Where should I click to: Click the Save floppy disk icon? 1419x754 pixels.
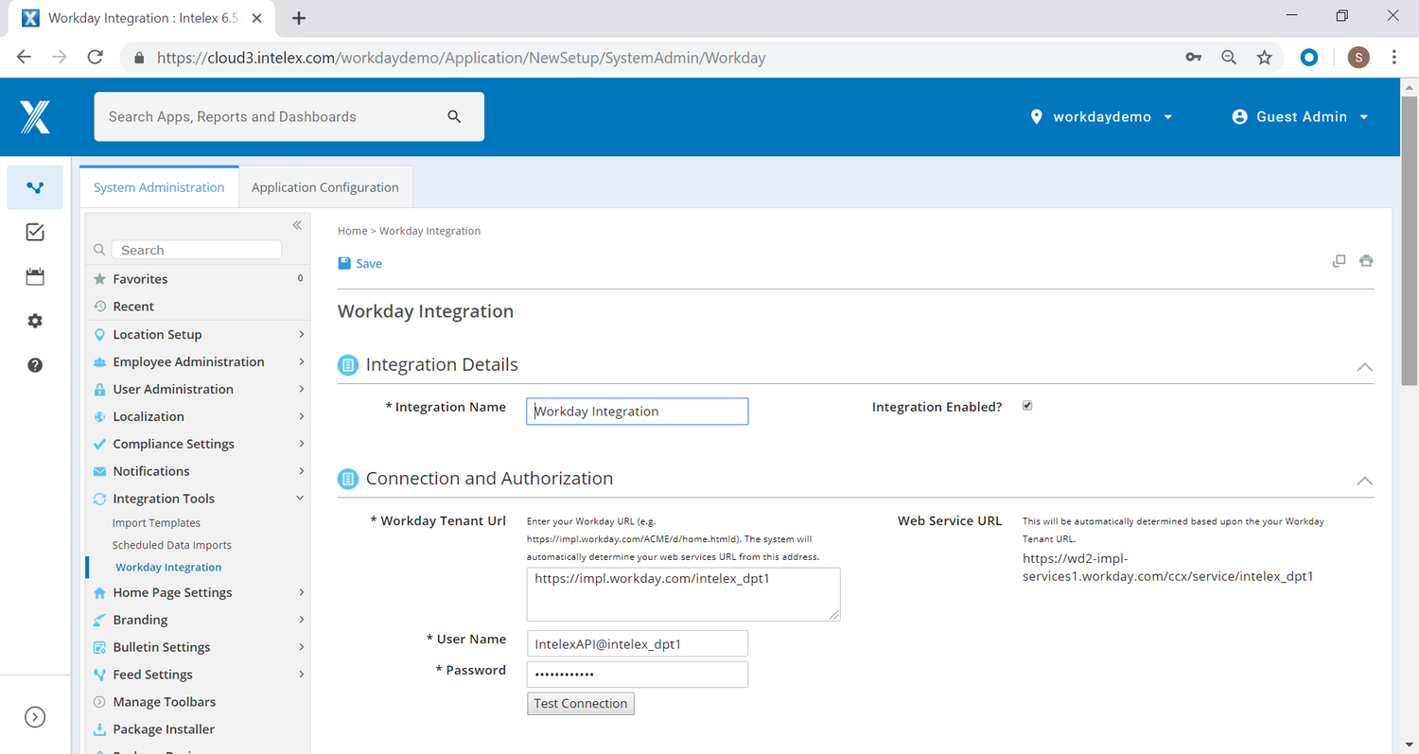344,262
